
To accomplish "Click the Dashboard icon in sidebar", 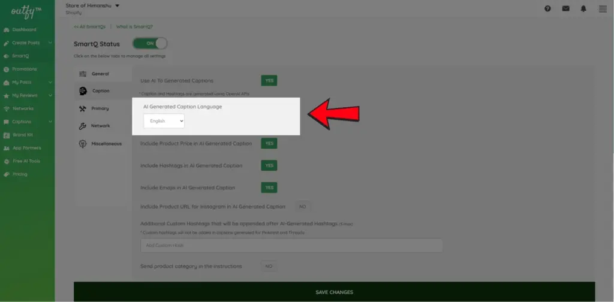I will (7, 29).
